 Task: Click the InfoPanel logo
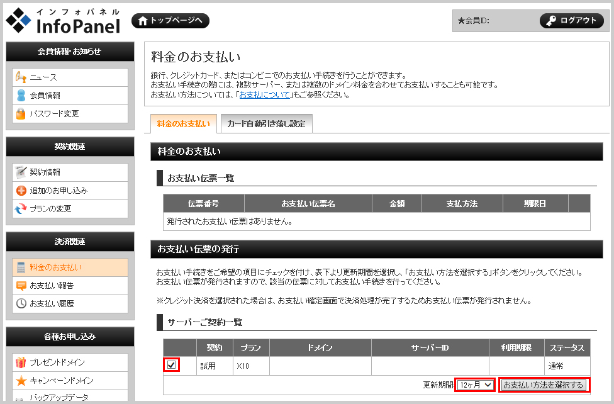pos(64,21)
